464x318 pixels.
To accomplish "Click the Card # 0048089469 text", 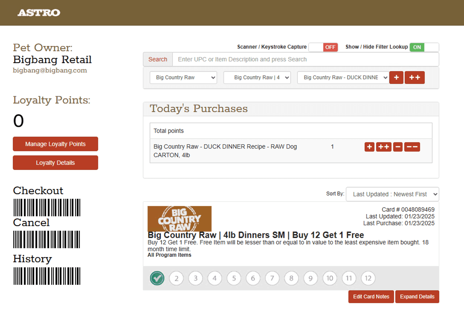I will 408,209.
